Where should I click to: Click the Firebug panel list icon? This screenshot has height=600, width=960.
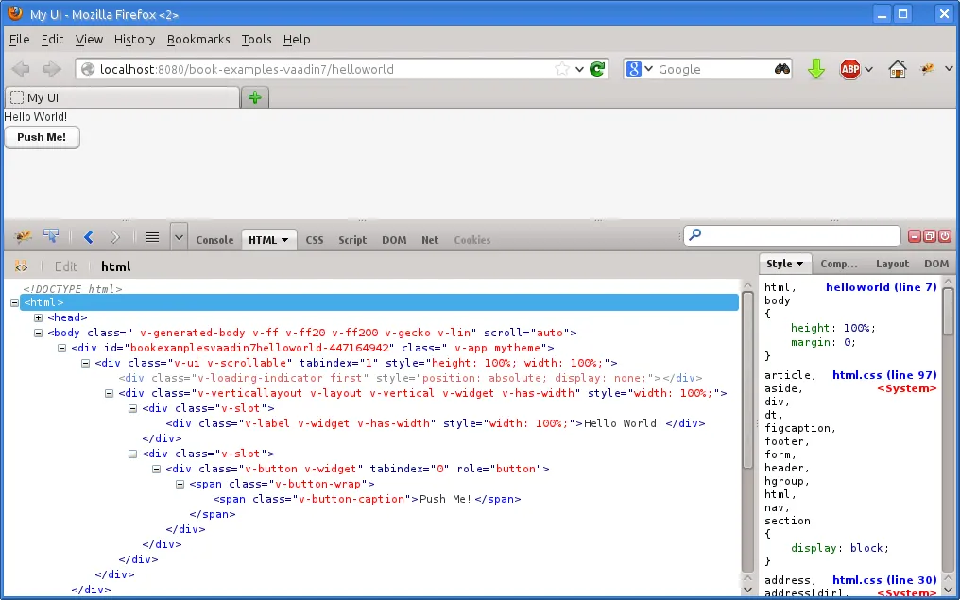point(152,236)
